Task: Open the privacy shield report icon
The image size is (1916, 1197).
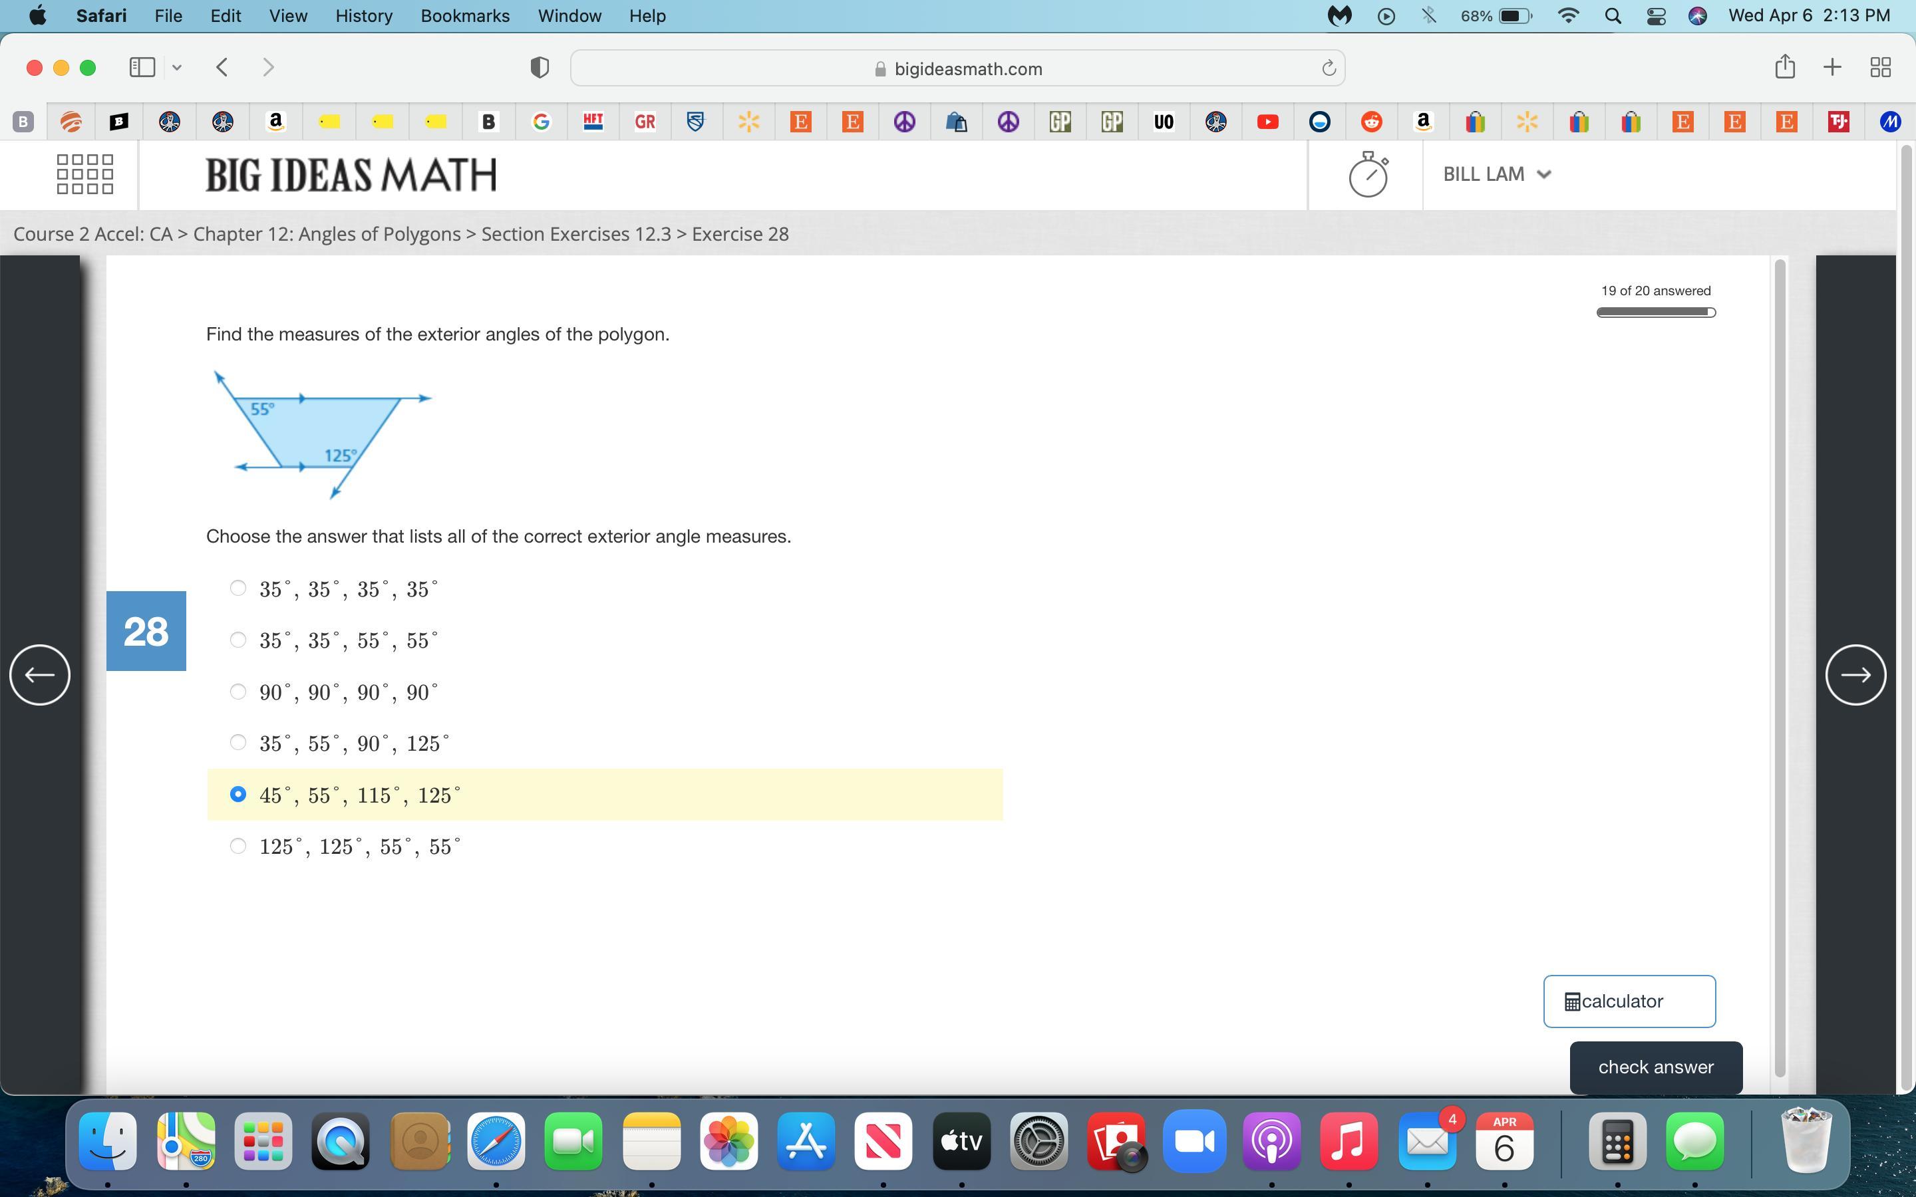Action: coord(539,68)
